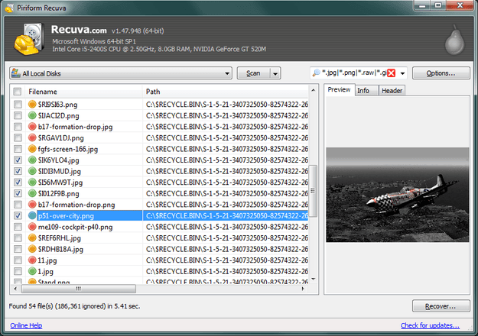Viewport: 478px width, 336px height.
Task: Click red status icon of 11.jpg
Action: click(x=32, y=260)
